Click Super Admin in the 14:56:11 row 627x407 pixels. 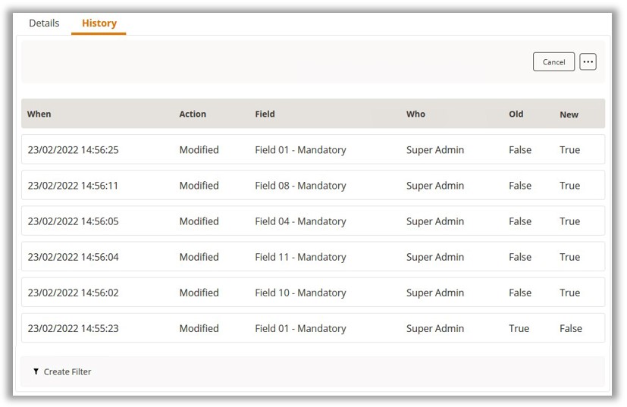(x=434, y=186)
